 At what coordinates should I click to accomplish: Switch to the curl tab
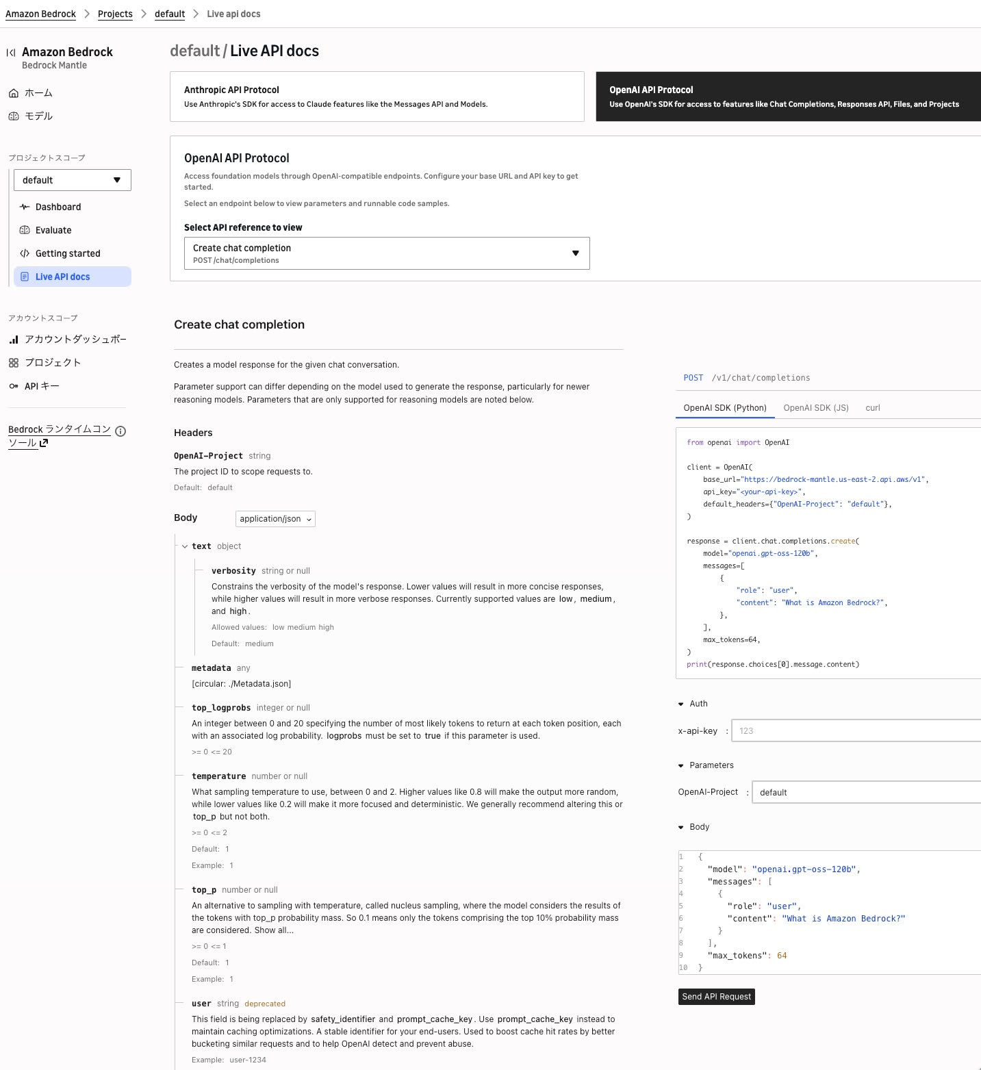tap(873, 408)
